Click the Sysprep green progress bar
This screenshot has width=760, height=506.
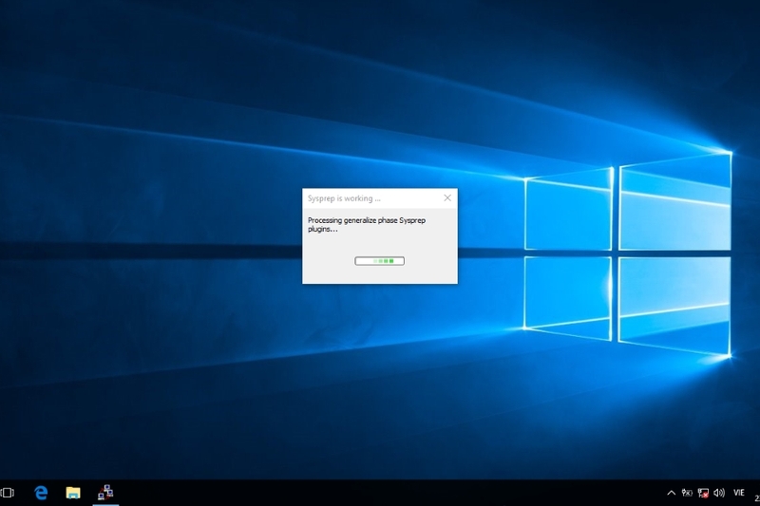(x=379, y=261)
